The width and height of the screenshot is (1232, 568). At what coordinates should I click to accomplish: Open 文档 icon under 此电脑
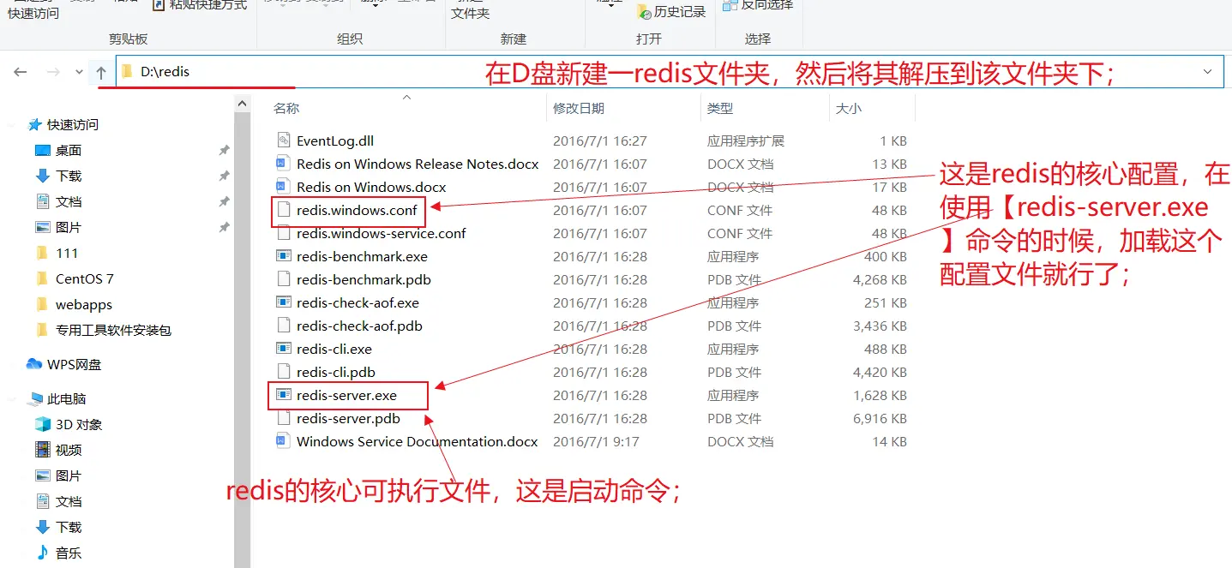43,501
